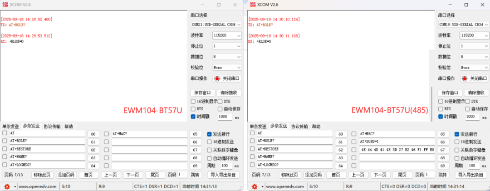Uncheck 发送新行 in COM21 window
This screenshot has height=191, width=490.
(209, 134)
